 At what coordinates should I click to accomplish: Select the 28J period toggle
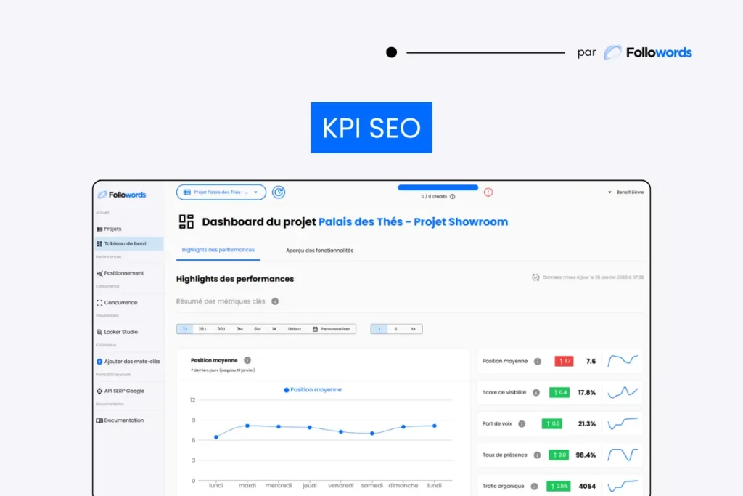(202, 329)
